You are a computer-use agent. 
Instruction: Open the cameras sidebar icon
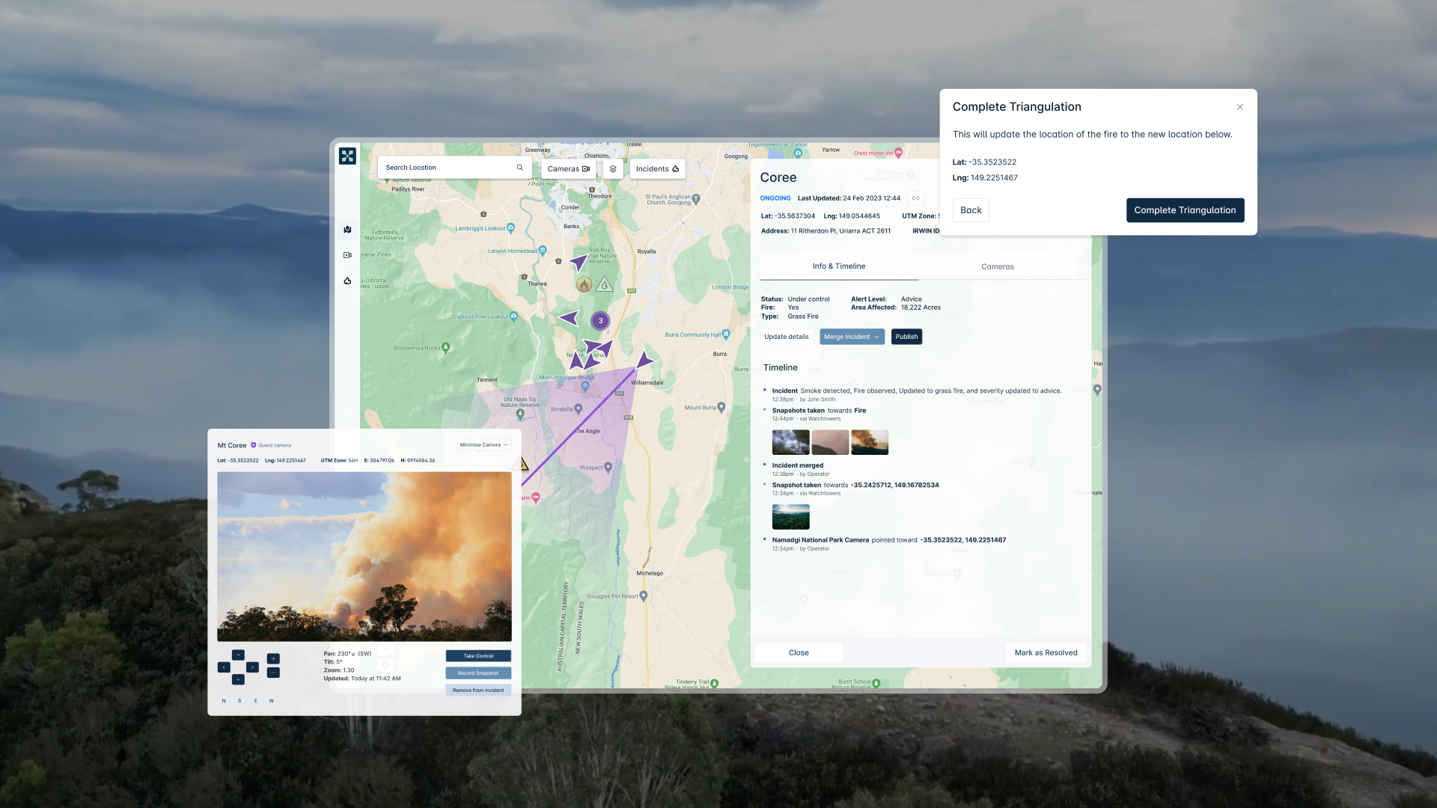pos(347,255)
